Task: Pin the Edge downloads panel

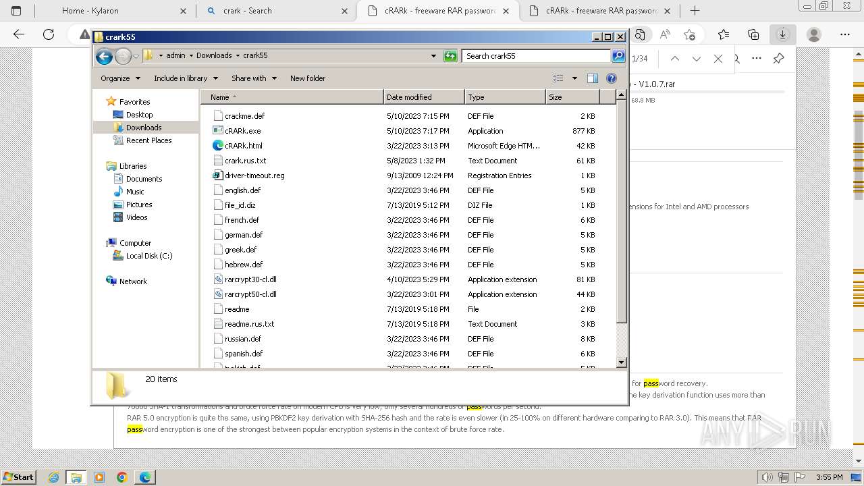Action: (x=778, y=59)
